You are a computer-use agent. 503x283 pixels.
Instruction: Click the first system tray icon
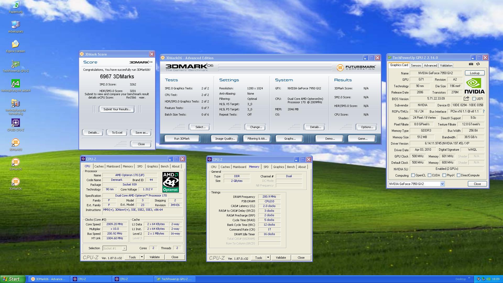[x=479, y=279]
